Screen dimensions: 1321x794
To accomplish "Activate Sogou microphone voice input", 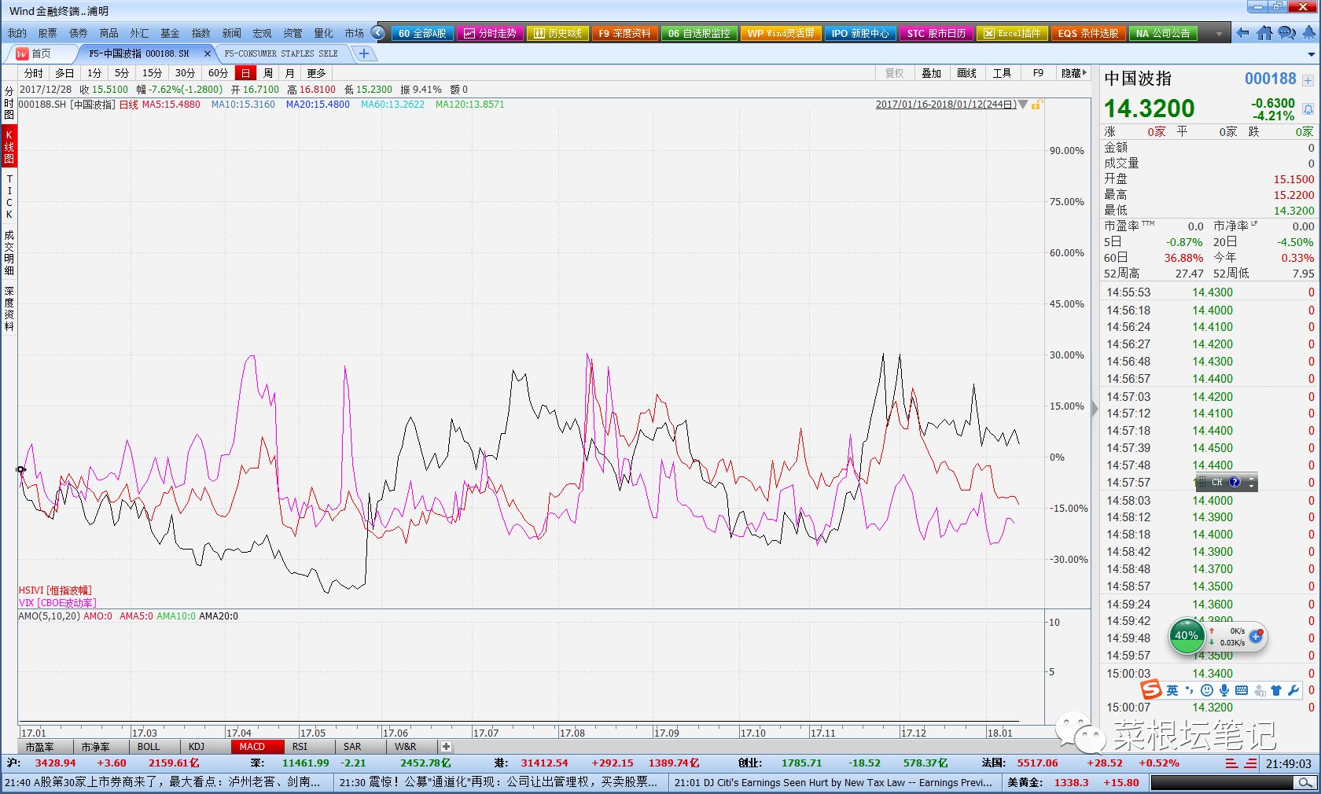I will coord(1224,690).
